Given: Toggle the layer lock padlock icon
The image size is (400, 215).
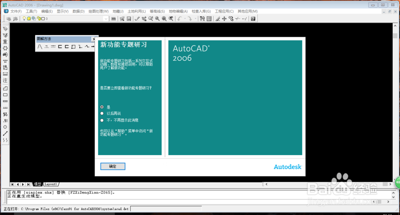Looking at the screenshot, I should [39, 19].
